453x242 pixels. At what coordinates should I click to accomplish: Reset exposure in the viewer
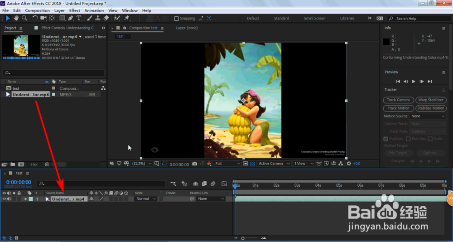pos(349,164)
